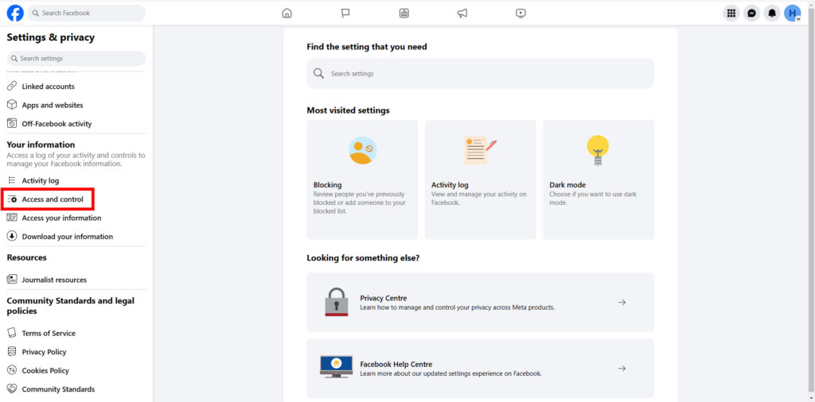Click the Linked accounts chain icon
Screen dimensions: 815x402
click(12, 86)
